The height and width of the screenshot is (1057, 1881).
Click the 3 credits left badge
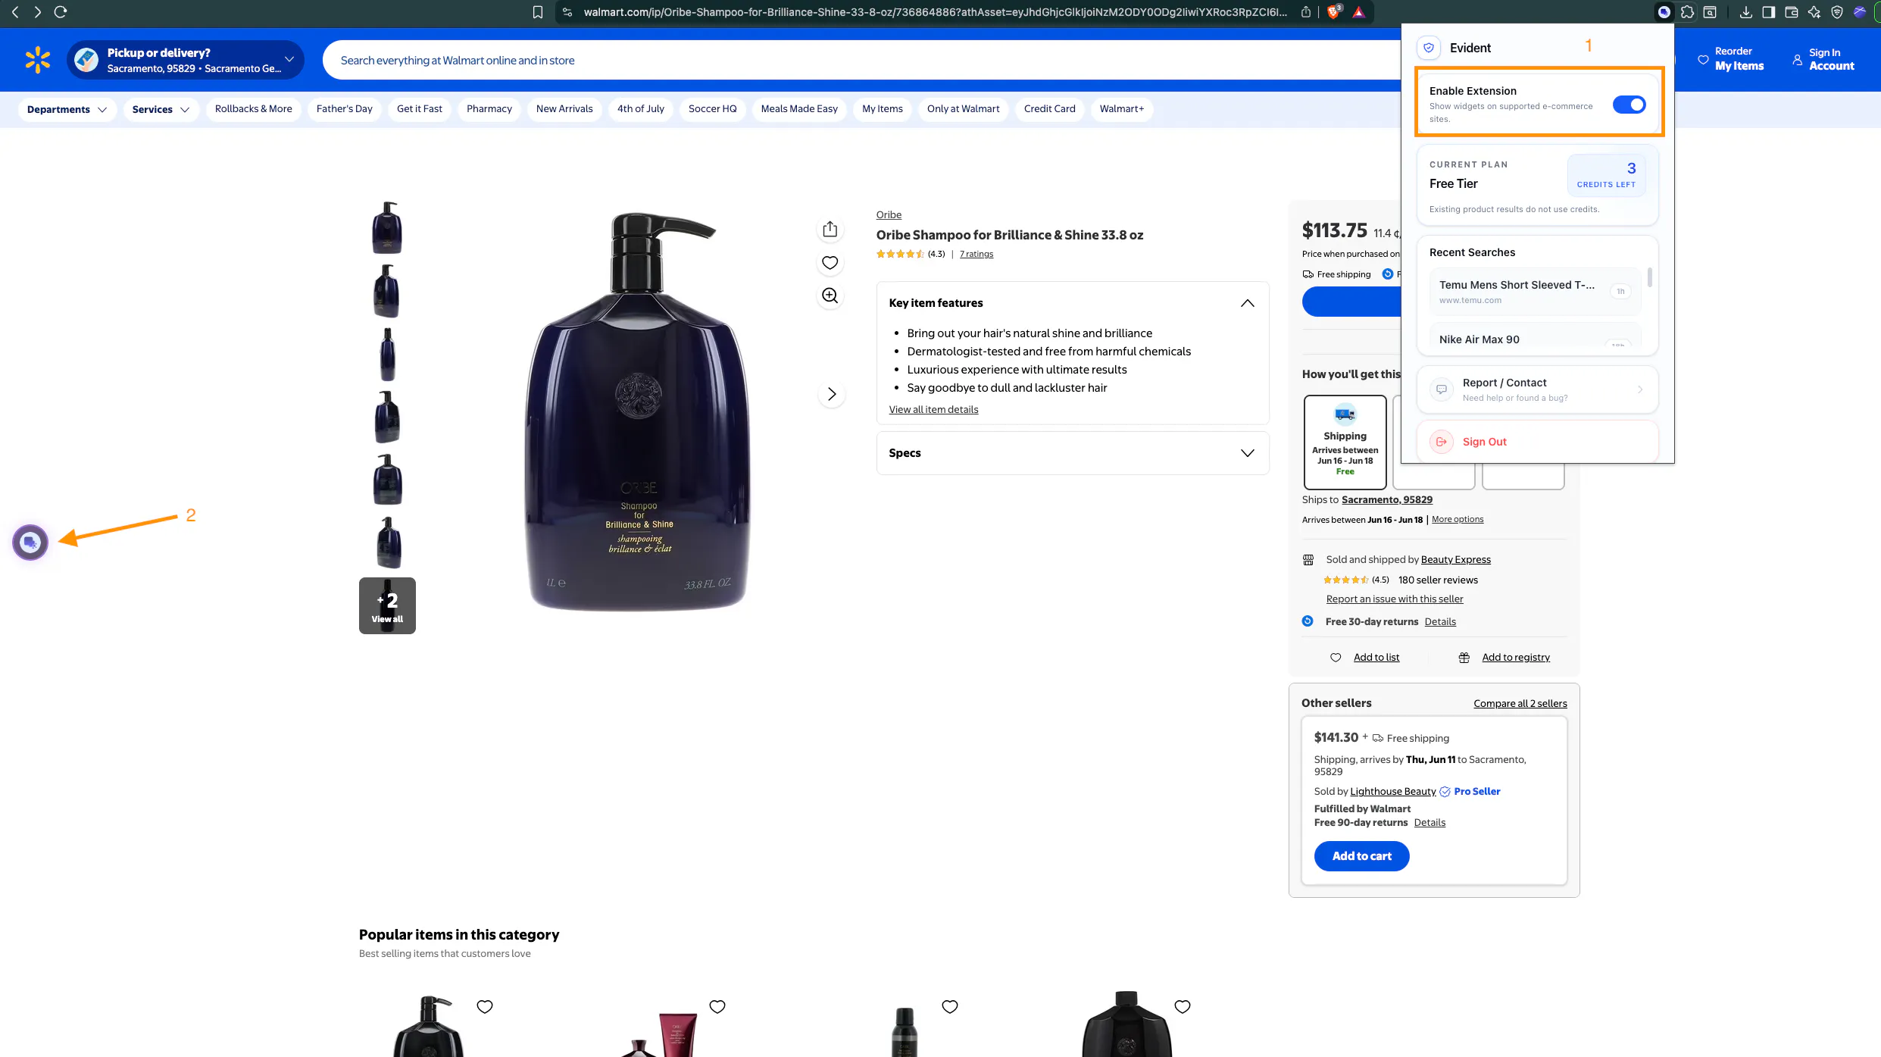click(1606, 174)
